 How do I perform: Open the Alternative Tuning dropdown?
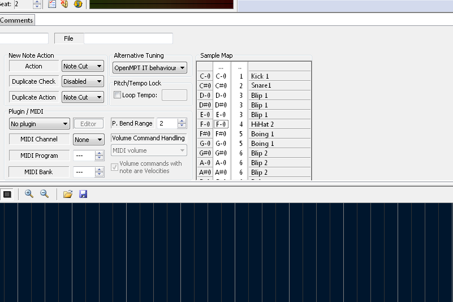[149, 68]
